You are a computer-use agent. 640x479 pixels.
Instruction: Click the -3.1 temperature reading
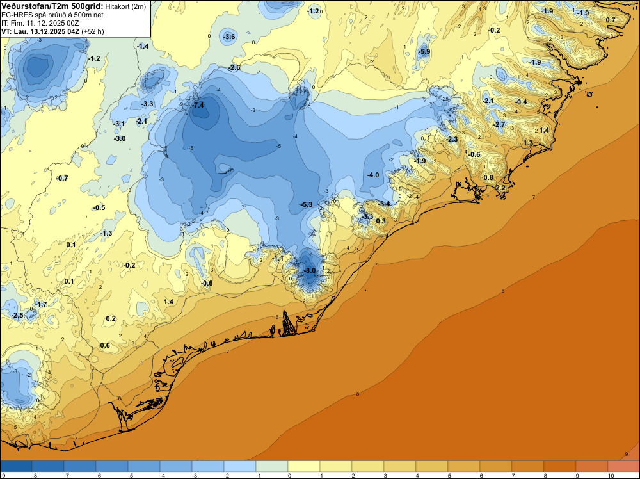point(119,124)
